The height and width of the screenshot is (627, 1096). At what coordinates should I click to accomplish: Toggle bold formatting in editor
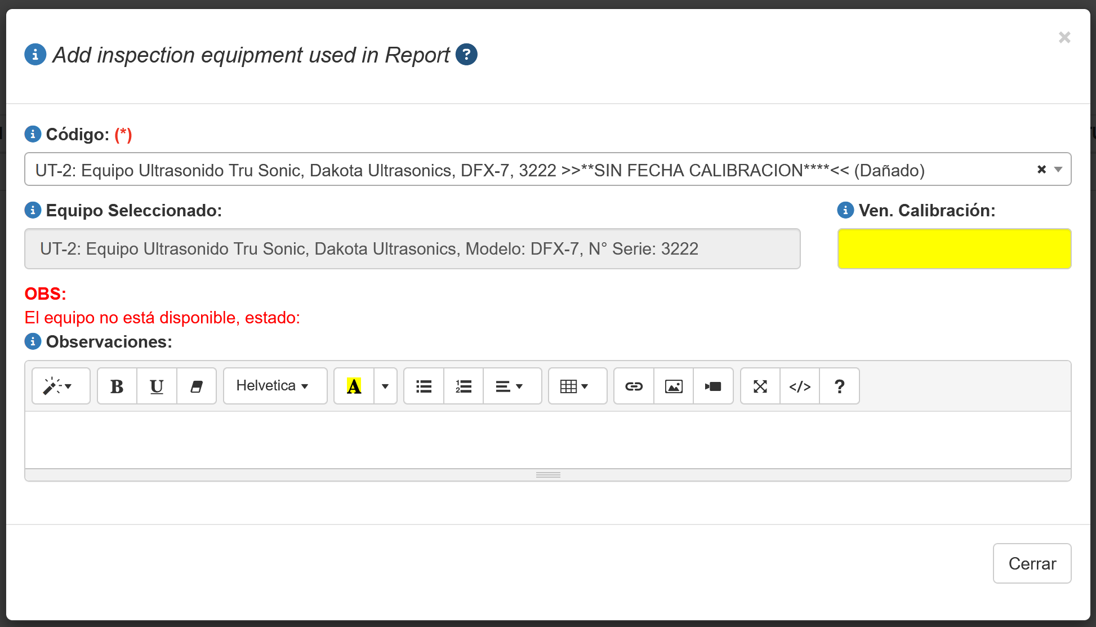tap(117, 386)
